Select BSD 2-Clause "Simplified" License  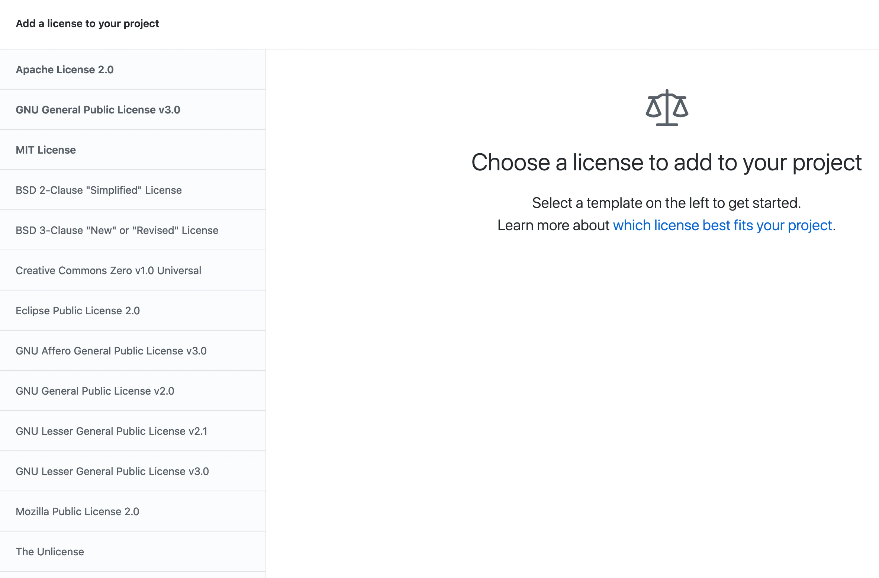(x=99, y=190)
